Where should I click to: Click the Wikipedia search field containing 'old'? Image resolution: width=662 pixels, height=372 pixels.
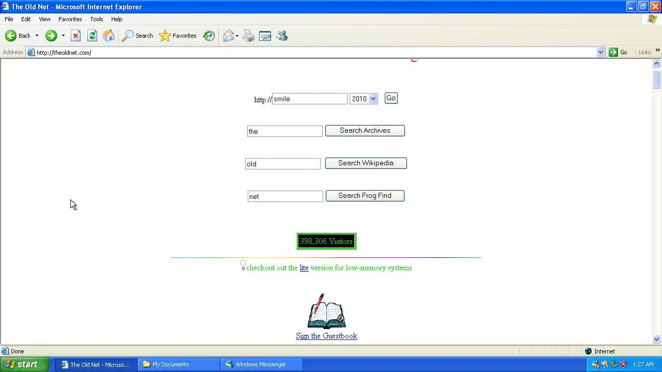pyautogui.click(x=283, y=164)
